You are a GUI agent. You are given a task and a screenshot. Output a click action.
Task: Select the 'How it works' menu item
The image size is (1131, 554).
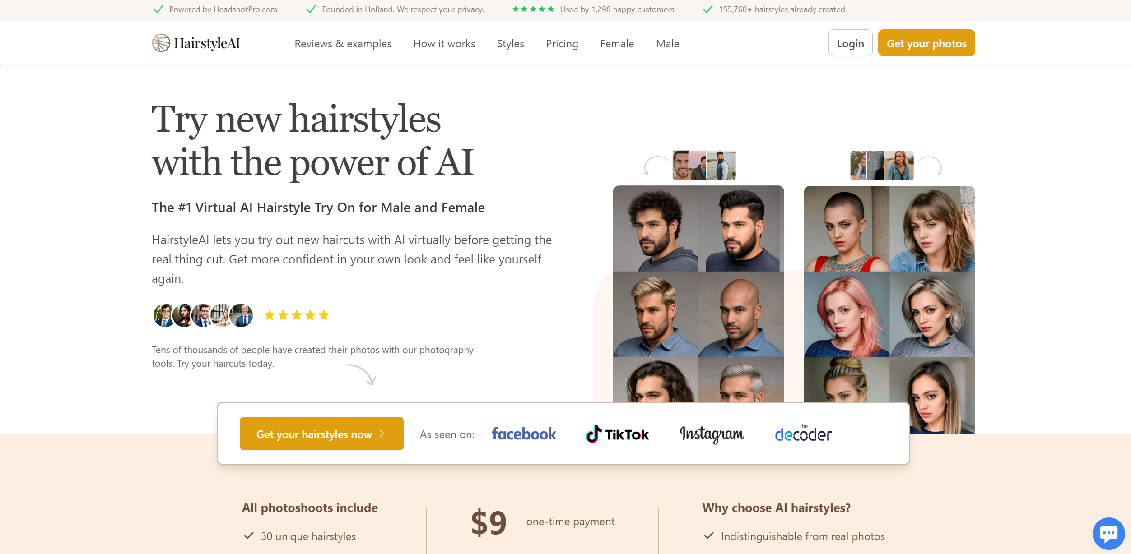(444, 43)
